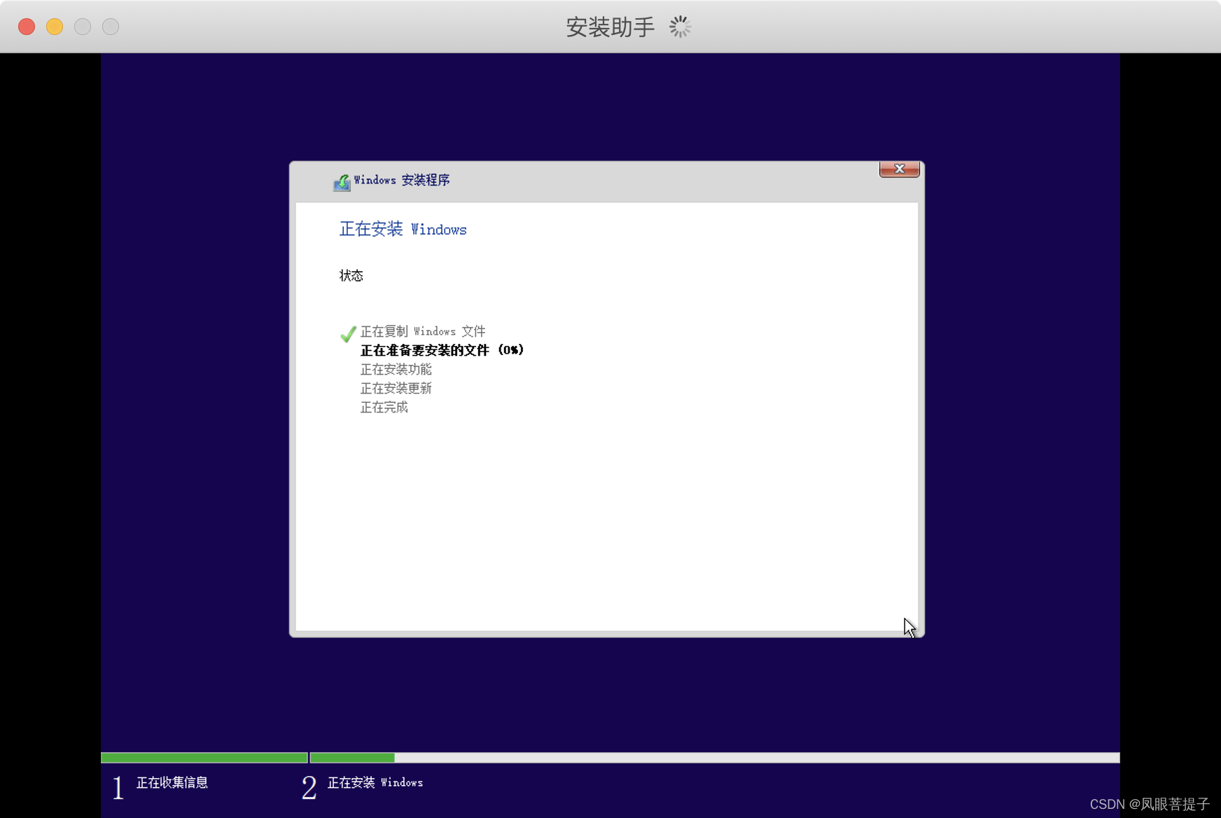Click the loading spinner beside 安装助手 title
1221x818 pixels.
tap(680, 27)
